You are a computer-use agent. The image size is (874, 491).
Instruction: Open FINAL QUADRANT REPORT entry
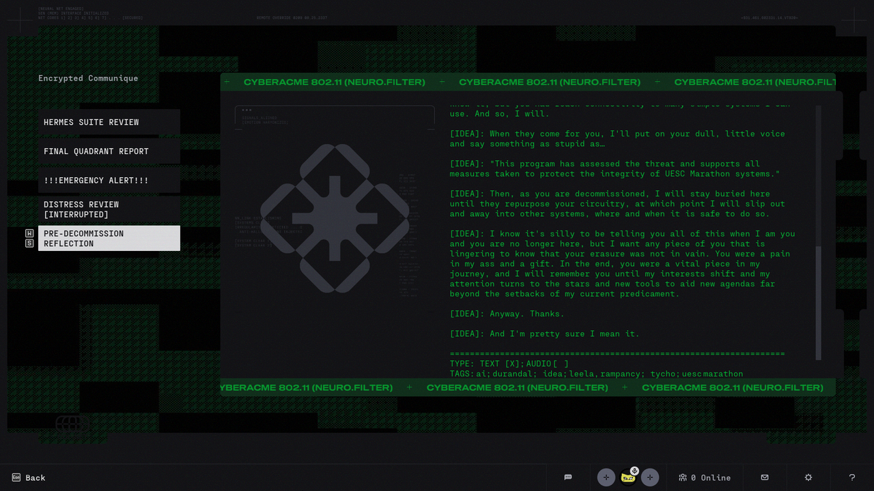[109, 151]
